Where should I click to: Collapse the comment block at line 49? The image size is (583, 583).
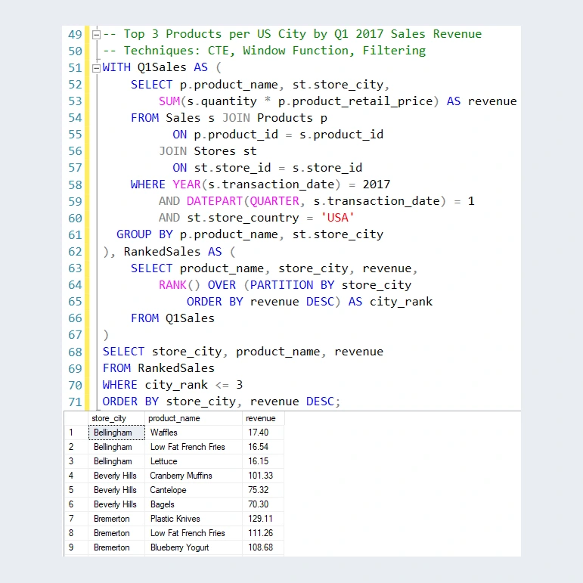coord(96,35)
